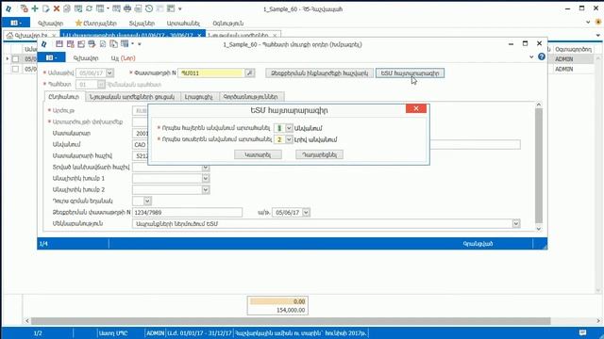Collapse document window ribbon with chevron near help
The height and width of the screenshot is (339, 604).
click(x=531, y=56)
